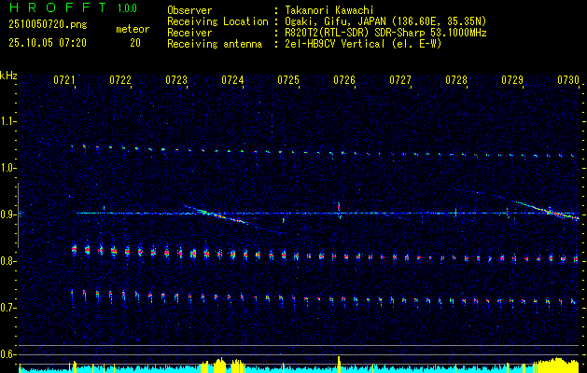Click the 1.1 kHz frequency label

(8, 121)
